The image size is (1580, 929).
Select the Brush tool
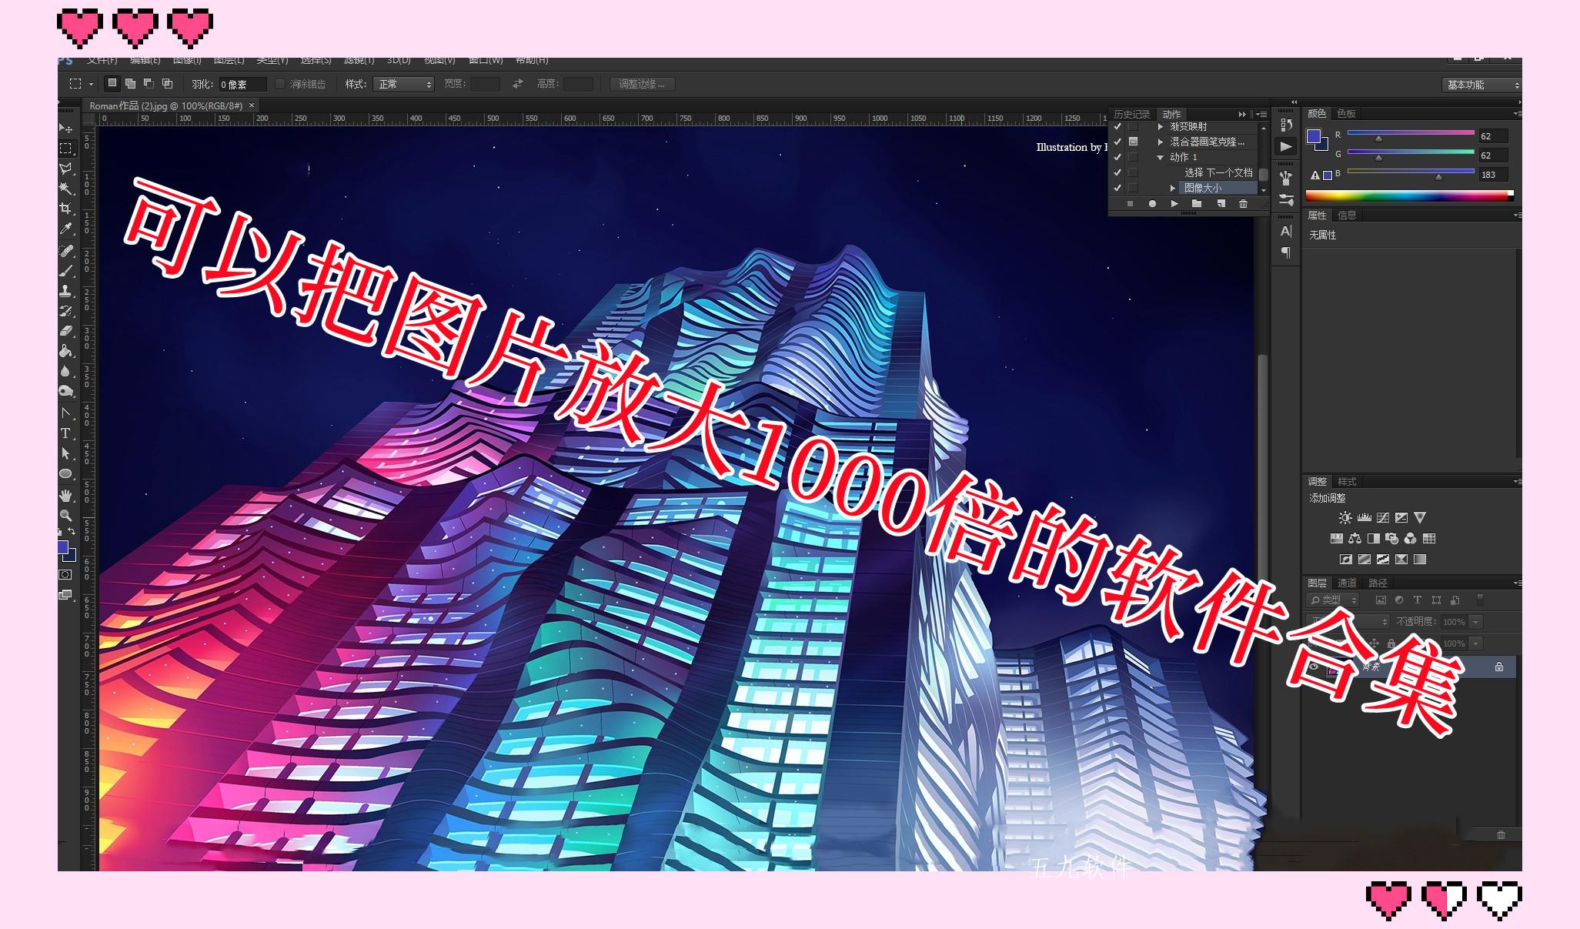click(66, 271)
